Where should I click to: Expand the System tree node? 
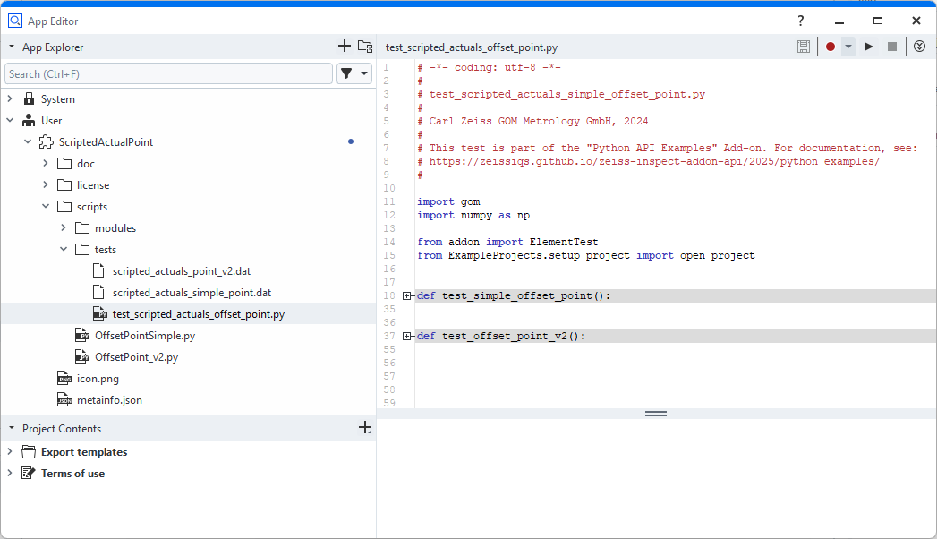pos(10,99)
